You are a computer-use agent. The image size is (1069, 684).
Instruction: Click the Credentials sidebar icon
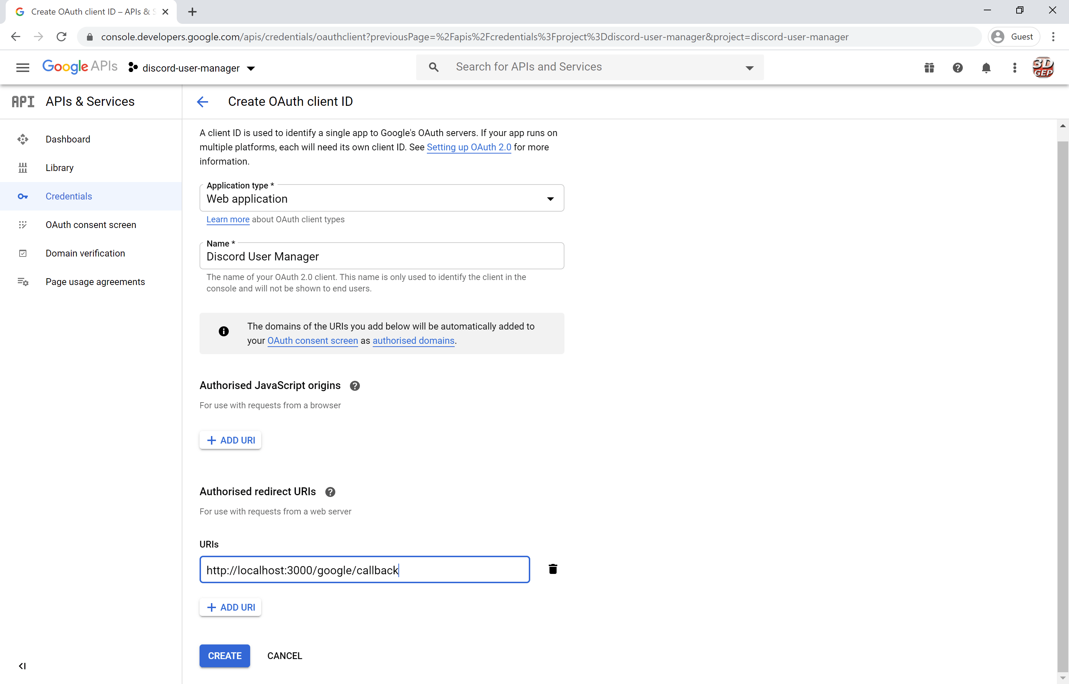[22, 196]
